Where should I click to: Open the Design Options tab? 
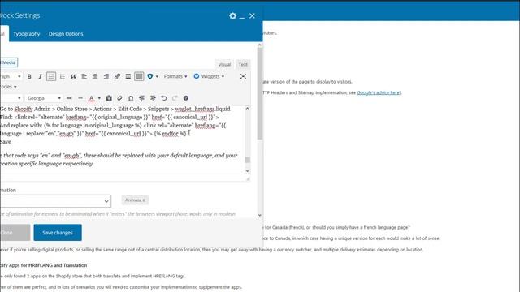(x=66, y=34)
